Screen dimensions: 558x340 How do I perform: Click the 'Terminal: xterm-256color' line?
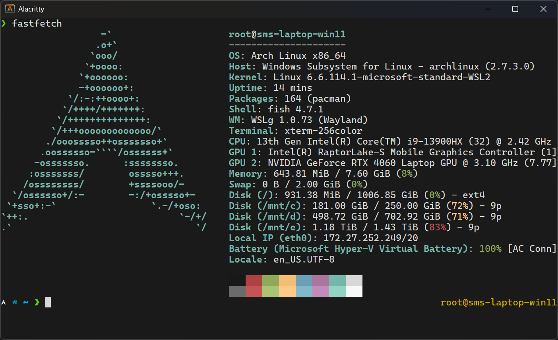pyautogui.click(x=296, y=131)
